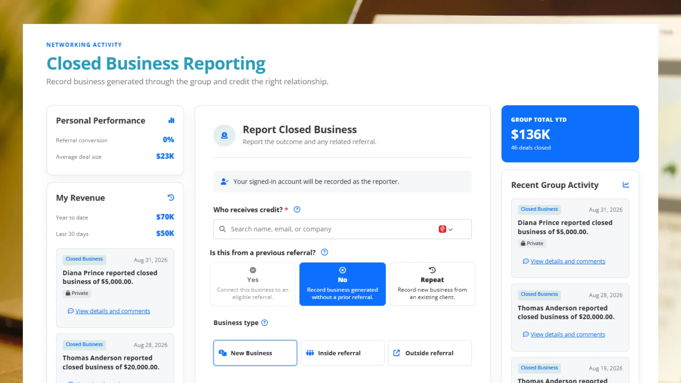Click the Year to date $70K value
Image resolution: width=681 pixels, height=383 pixels.
165,217
